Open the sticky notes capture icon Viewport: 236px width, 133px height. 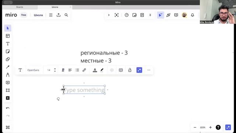(x=134, y=15)
